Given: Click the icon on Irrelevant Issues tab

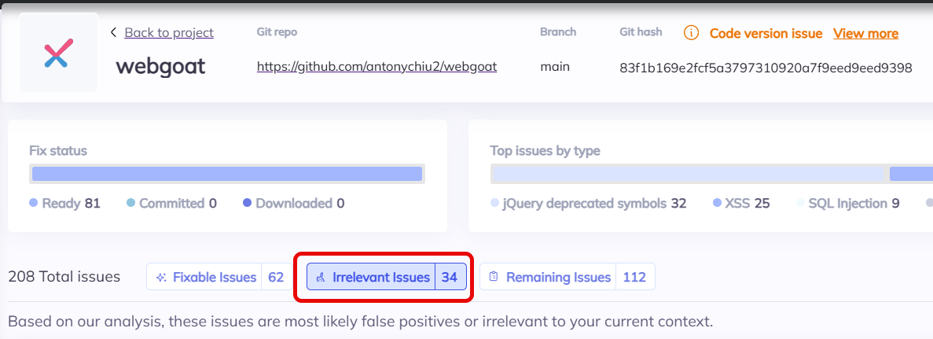Looking at the screenshot, I should (321, 278).
